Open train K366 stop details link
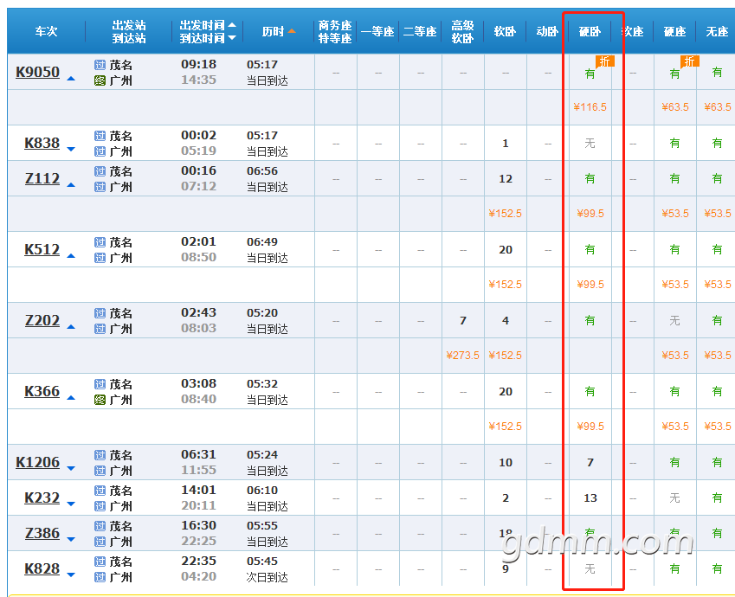The width and height of the screenshot is (735, 597). click(x=42, y=391)
